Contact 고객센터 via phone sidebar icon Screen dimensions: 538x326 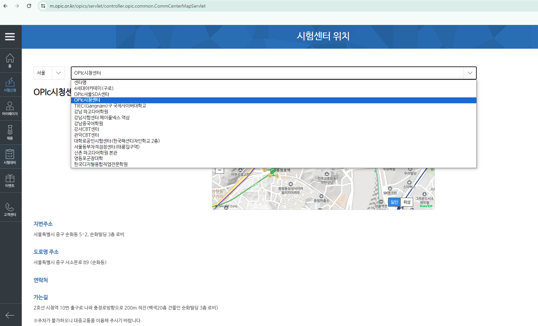pyautogui.click(x=10, y=207)
